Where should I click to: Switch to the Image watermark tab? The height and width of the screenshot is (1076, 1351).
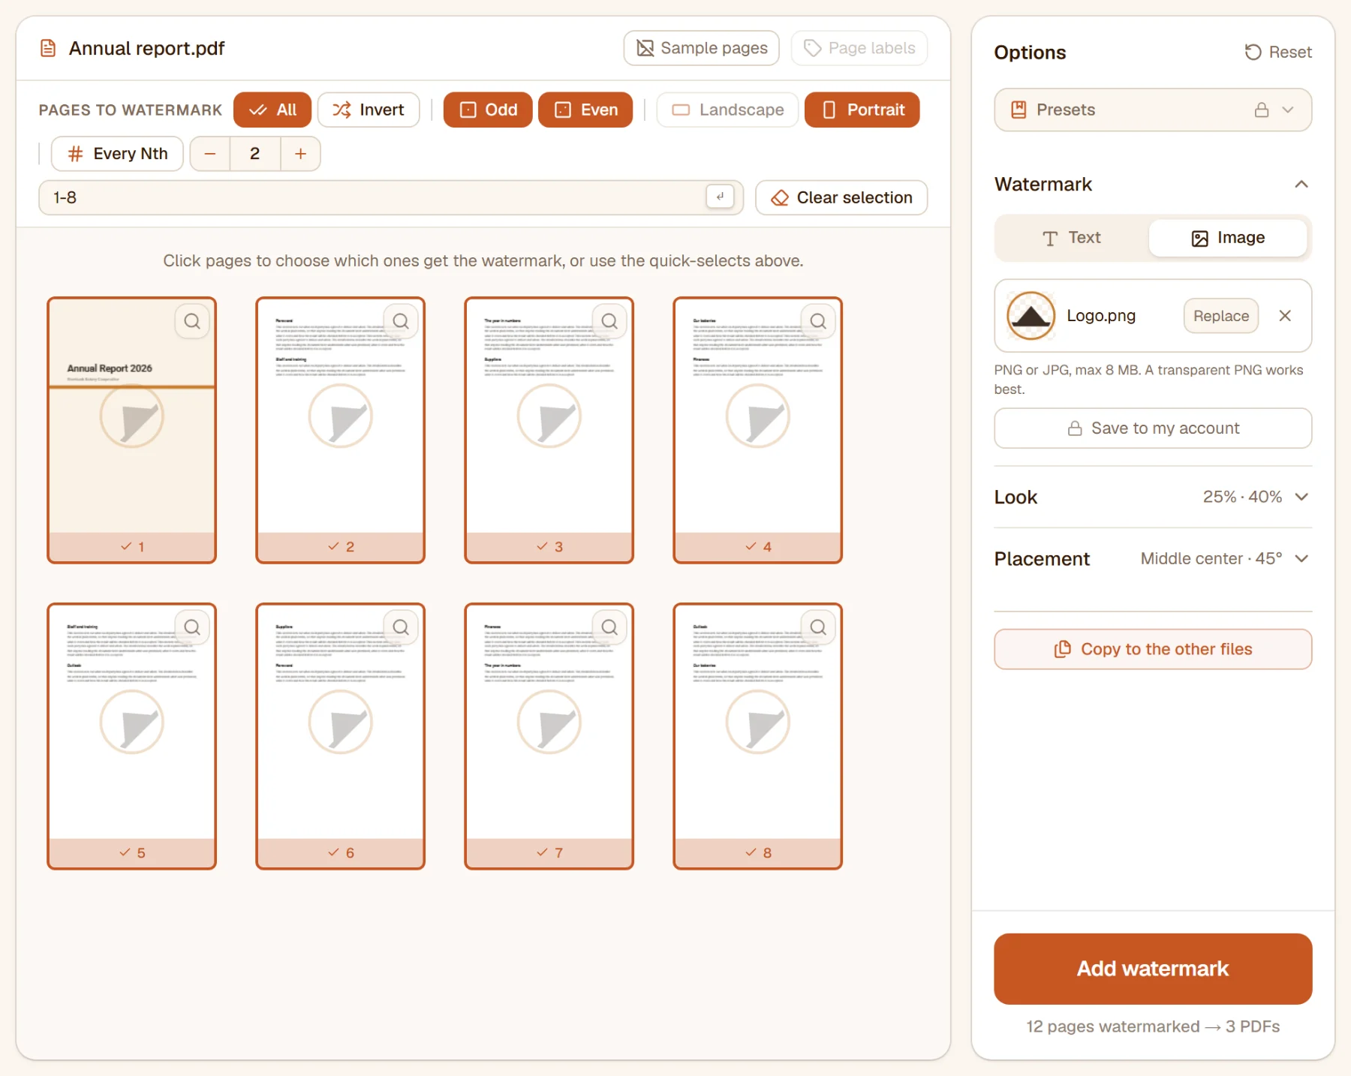[x=1228, y=238]
